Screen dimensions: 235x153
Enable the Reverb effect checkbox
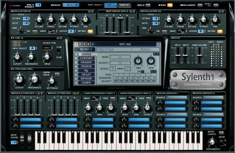[76, 79]
